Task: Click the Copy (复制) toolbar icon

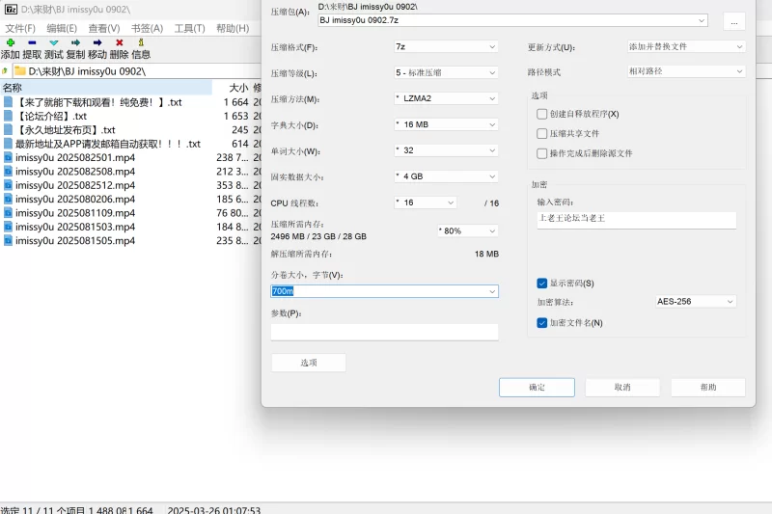Action: pyautogui.click(x=75, y=42)
